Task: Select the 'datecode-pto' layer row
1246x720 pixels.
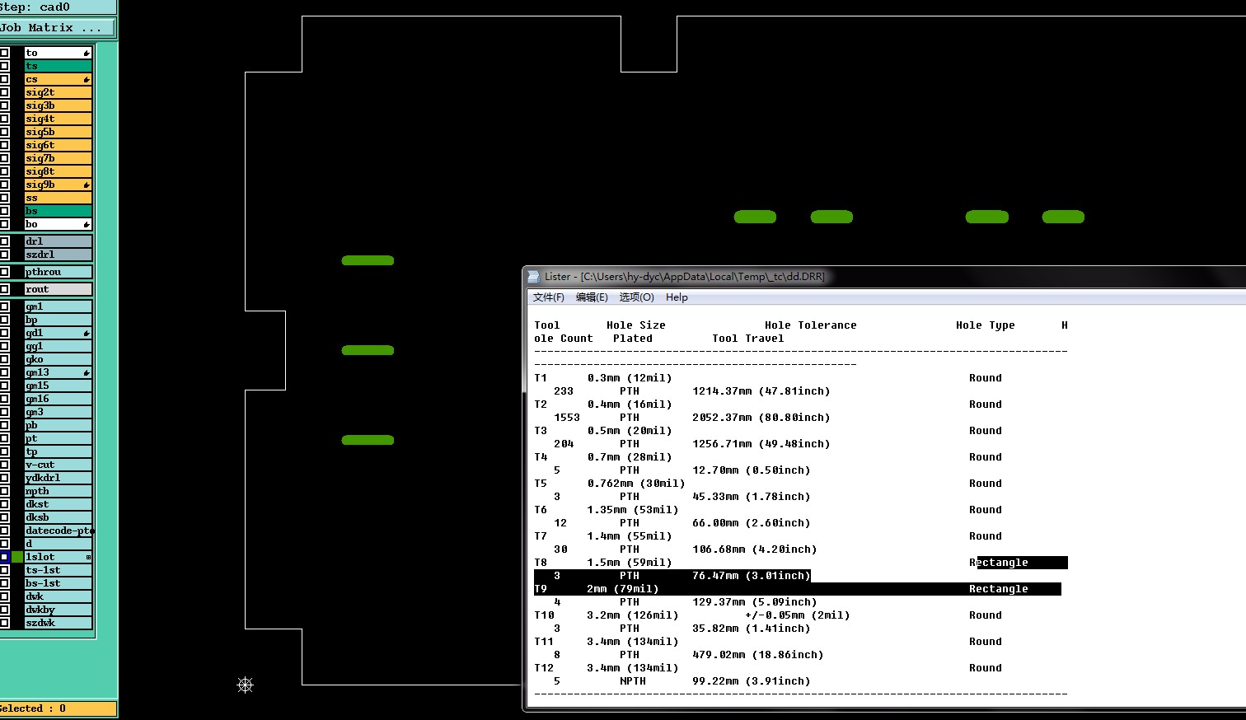Action: [58, 531]
